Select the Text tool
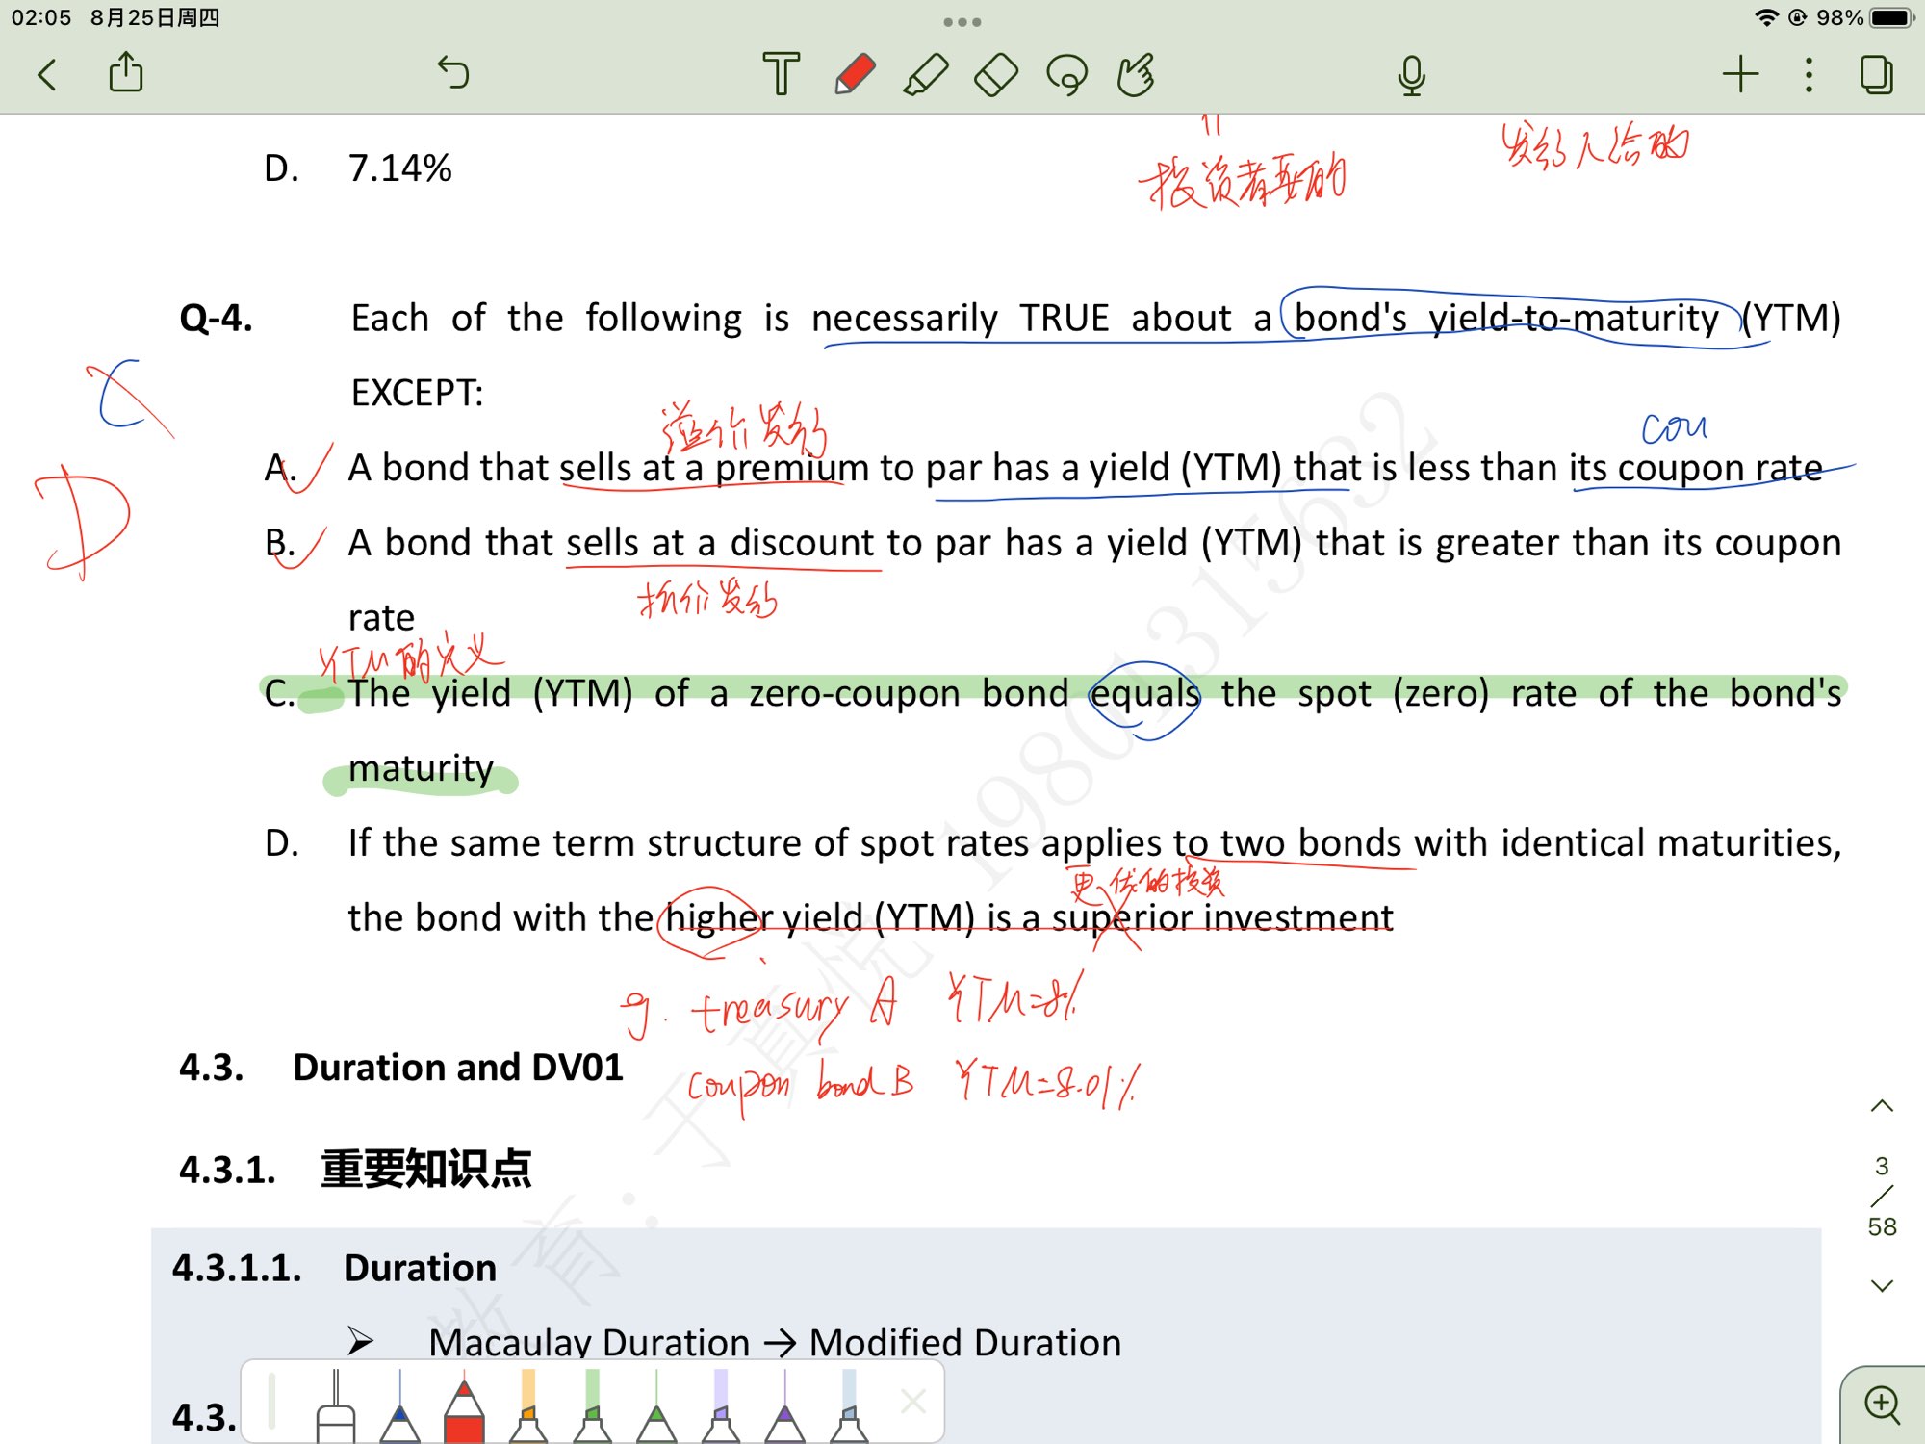This screenshot has height=1444, width=1925. (x=781, y=74)
